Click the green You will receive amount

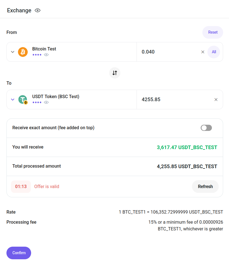(x=187, y=147)
